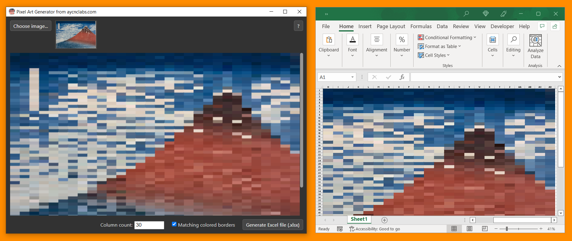Toggle Matching colored borders checkbox

pyautogui.click(x=174, y=224)
